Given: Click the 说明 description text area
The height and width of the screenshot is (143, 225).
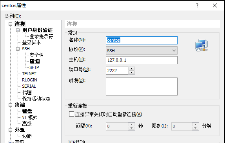Looking at the screenshot, I should [142, 87].
